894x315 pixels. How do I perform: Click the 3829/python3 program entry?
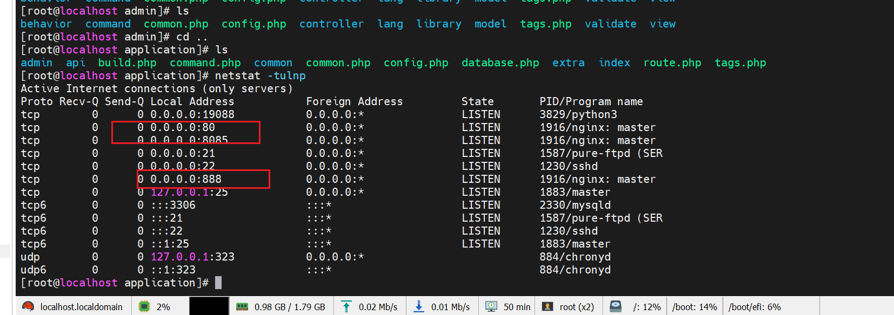coord(578,114)
